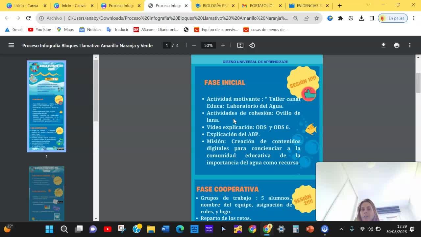The width and height of the screenshot is (421, 237).
Task: Open Microsoft Edge from the taskbar
Action: point(180,229)
